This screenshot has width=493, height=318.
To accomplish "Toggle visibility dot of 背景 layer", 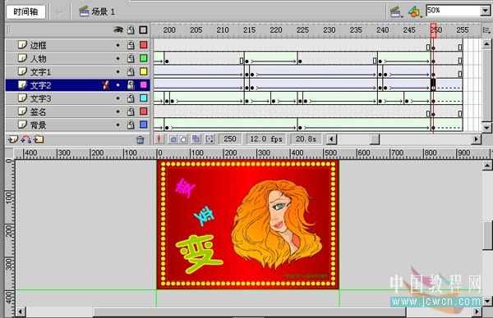I will coord(117,125).
